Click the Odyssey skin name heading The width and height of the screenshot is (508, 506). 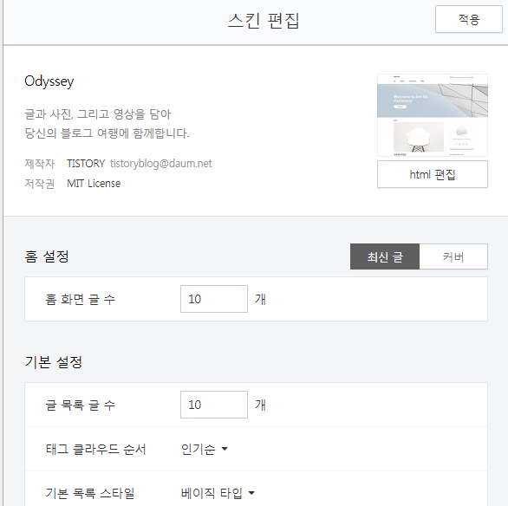[x=49, y=81]
